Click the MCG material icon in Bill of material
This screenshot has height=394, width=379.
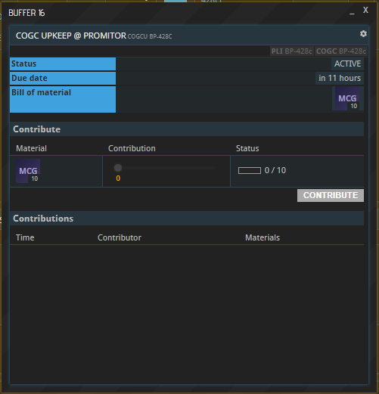347,98
